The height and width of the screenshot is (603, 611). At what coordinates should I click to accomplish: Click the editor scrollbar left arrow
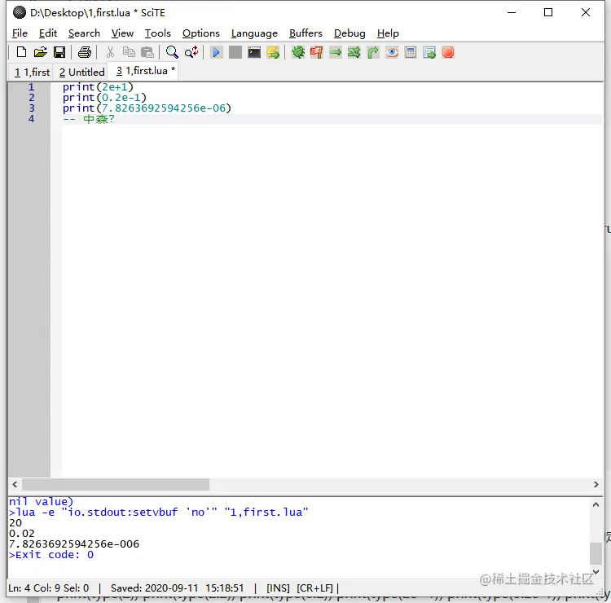[15, 485]
